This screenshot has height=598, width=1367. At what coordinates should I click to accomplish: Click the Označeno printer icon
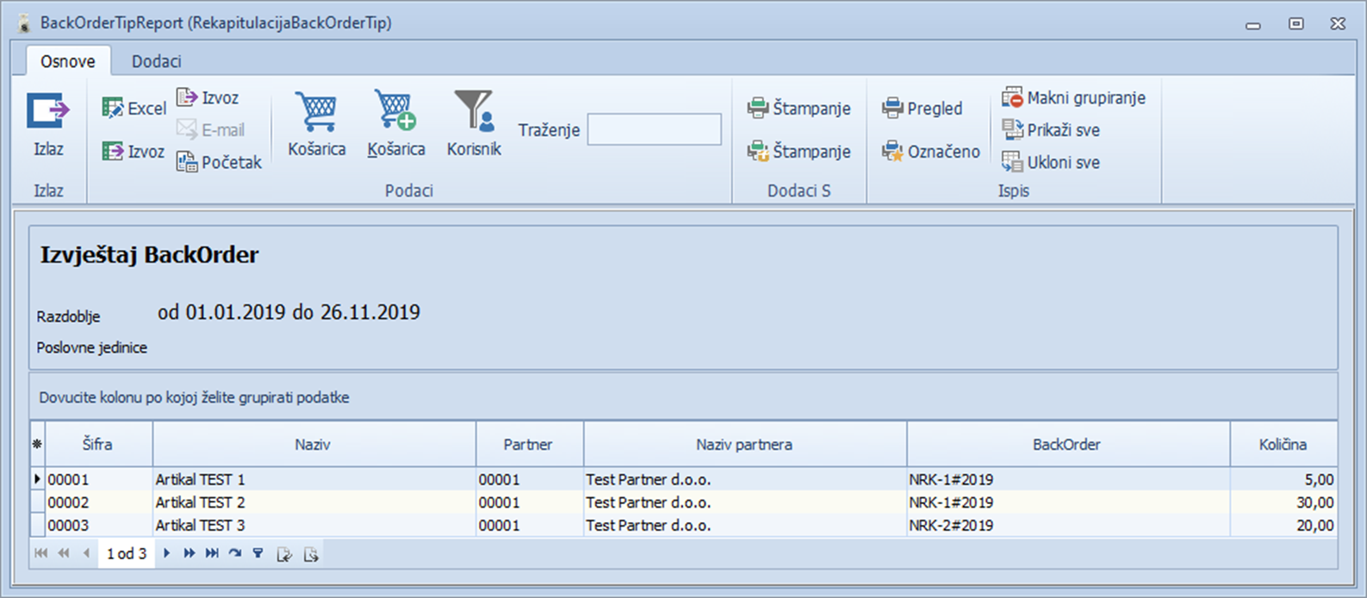[x=930, y=152]
